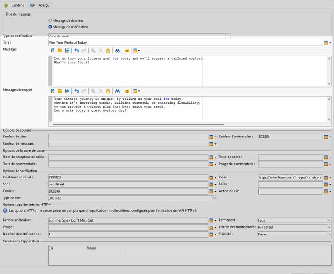Open the Type de notification dropdown
This screenshot has height=274, width=334.
click(228, 36)
